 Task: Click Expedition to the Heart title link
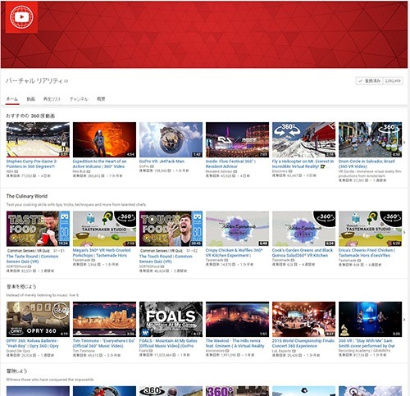tap(99, 164)
